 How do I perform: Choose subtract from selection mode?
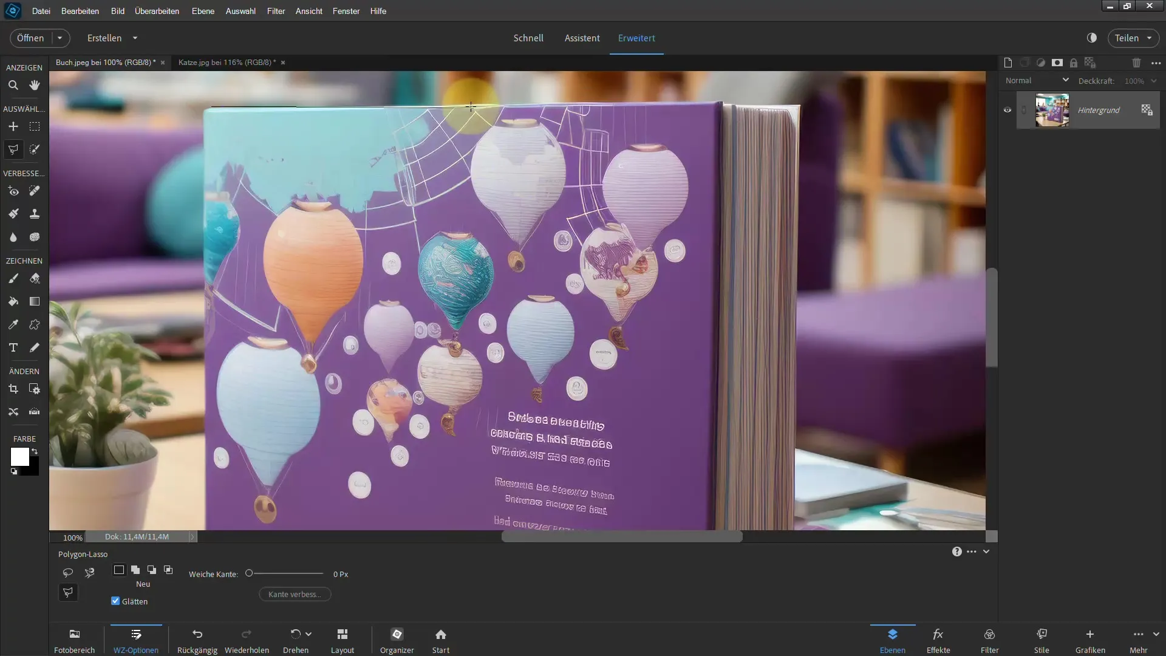coord(152,570)
